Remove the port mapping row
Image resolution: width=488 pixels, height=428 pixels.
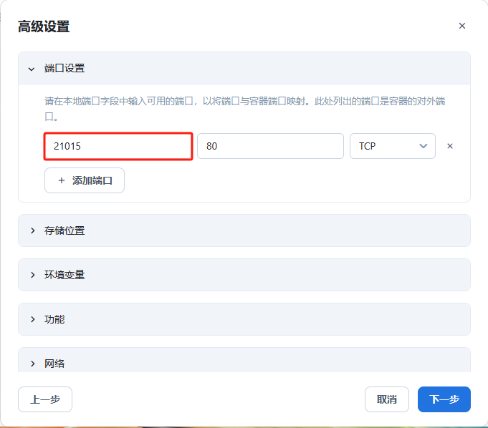click(x=450, y=146)
